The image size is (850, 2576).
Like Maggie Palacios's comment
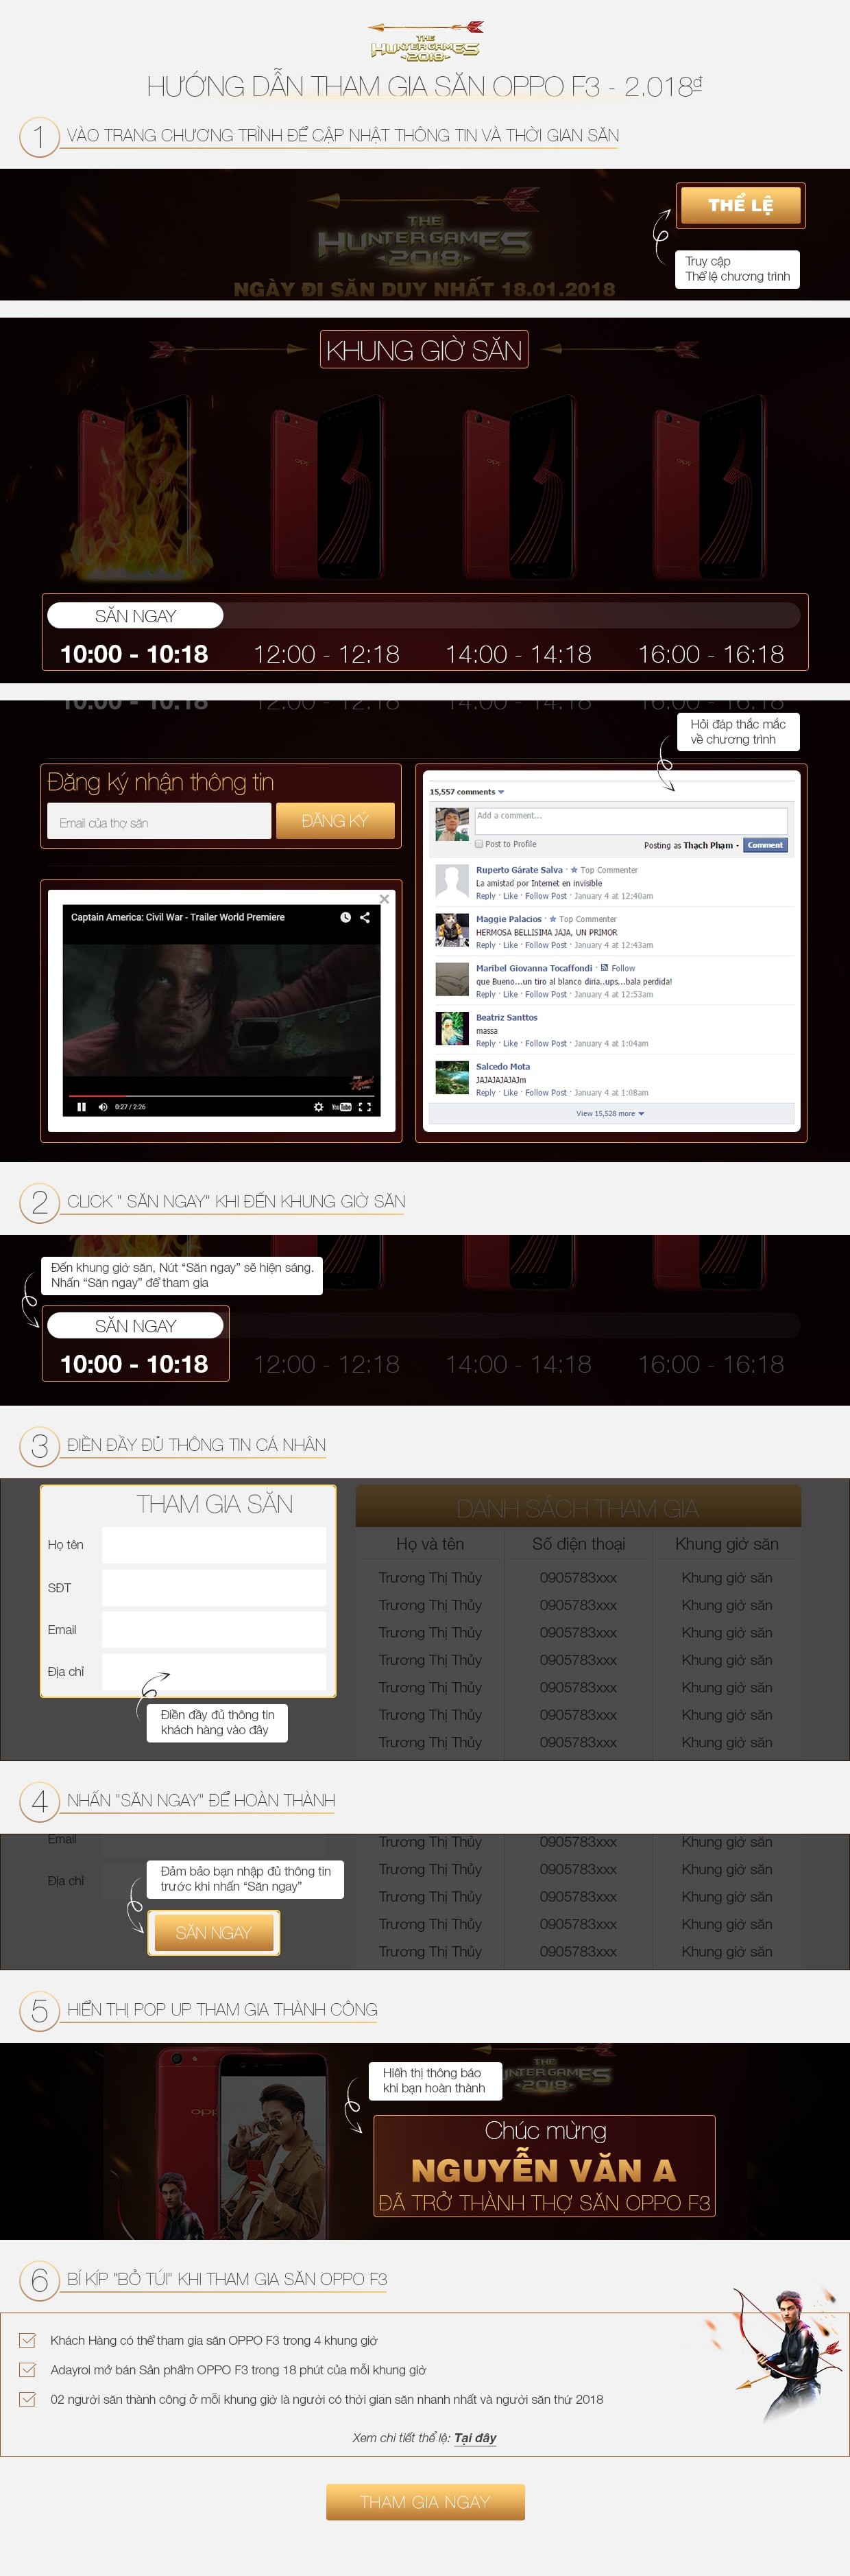pos(511,945)
